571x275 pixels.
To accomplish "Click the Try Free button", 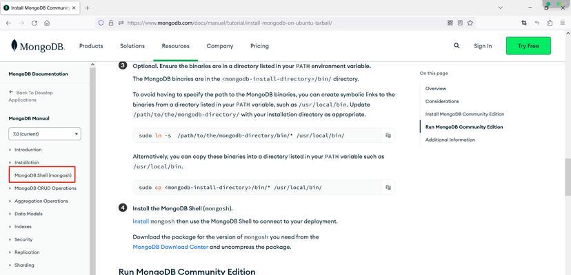I will point(528,46).
